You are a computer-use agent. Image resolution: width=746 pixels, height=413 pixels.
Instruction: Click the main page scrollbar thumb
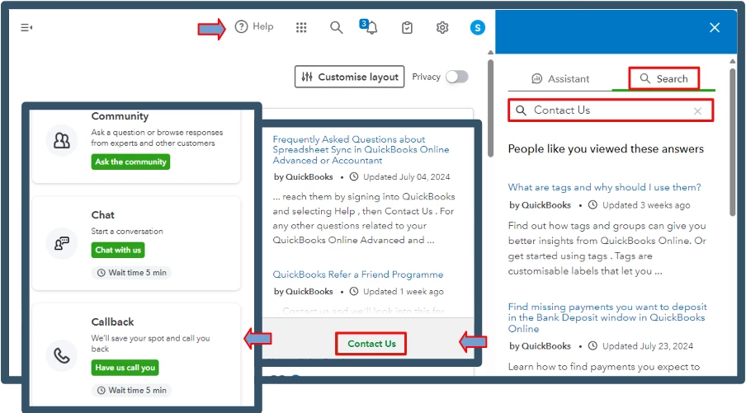(x=490, y=108)
